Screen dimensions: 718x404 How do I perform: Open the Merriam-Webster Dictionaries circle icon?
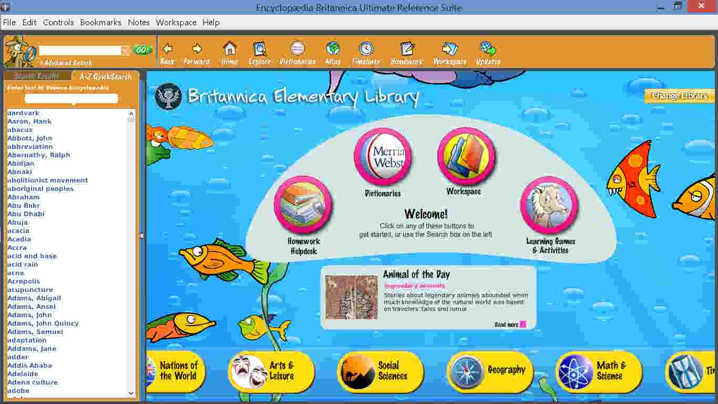pos(383,157)
